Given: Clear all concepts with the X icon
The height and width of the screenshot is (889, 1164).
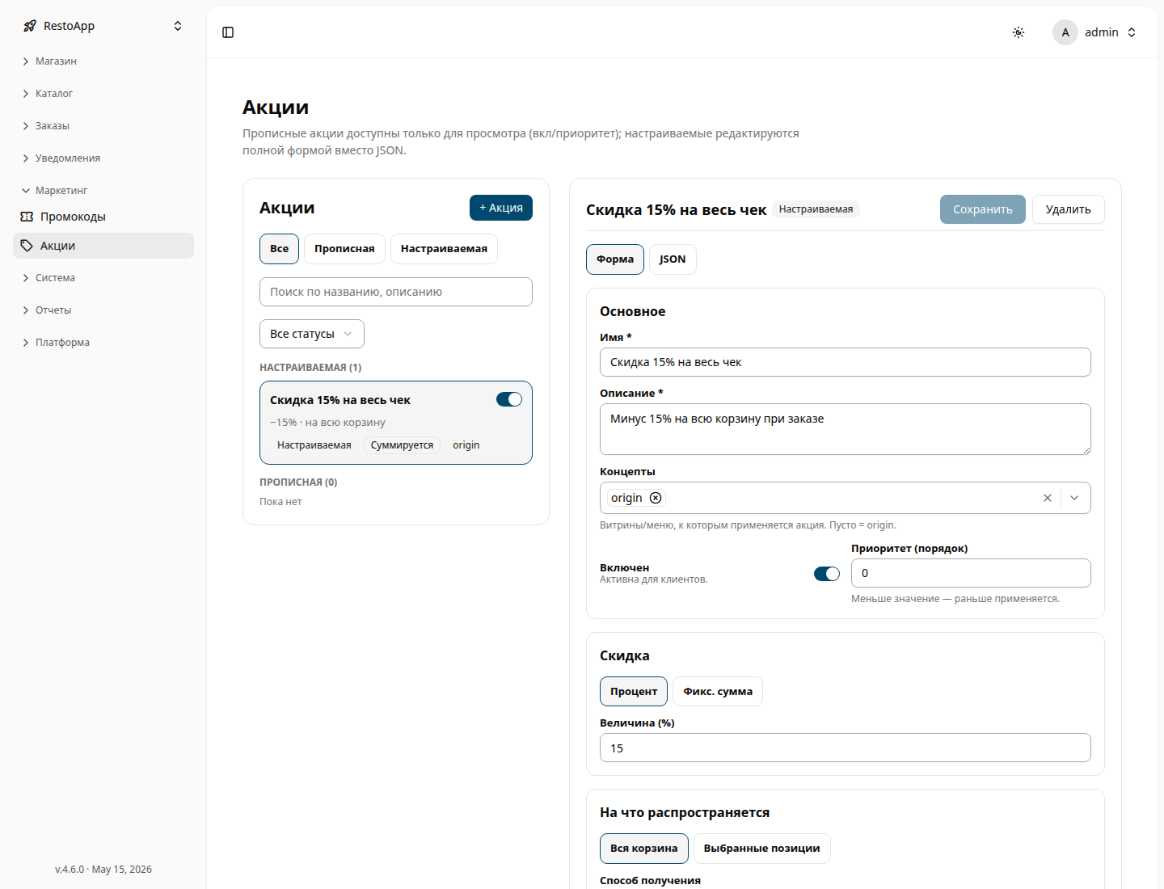Looking at the screenshot, I should [1048, 498].
